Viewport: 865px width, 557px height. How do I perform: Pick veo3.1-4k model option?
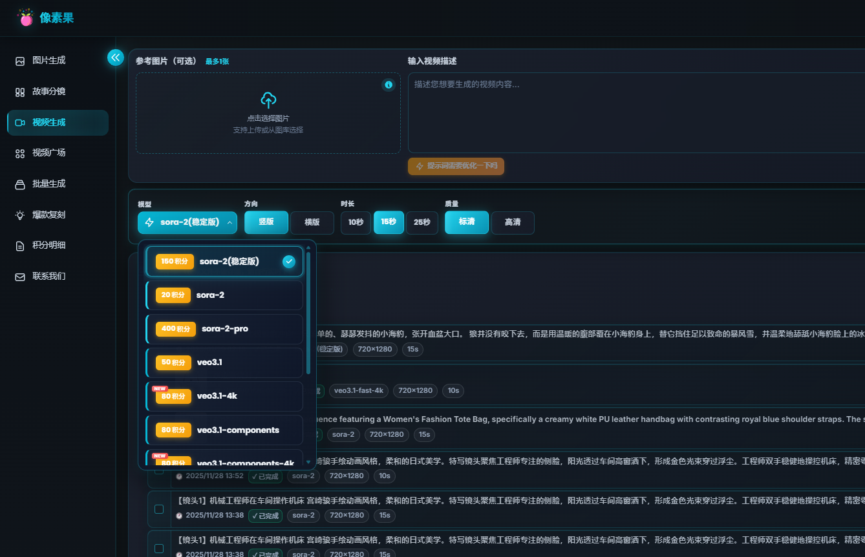click(x=224, y=396)
